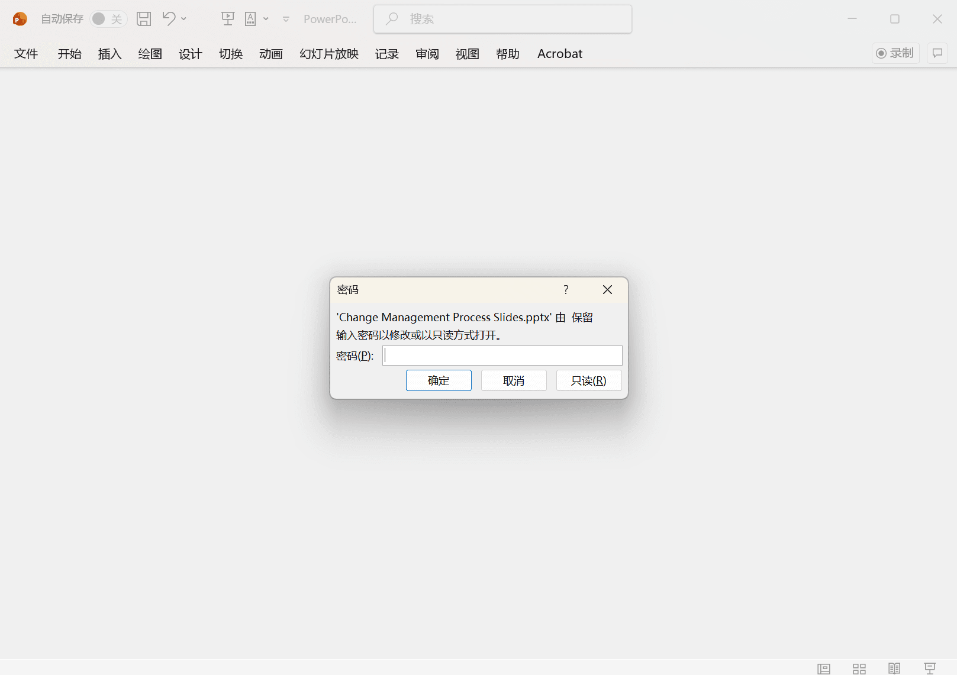Open the comments pane icon
This screenshot has width=957, height=675.
pyautogui.click(x=937, y=53)
